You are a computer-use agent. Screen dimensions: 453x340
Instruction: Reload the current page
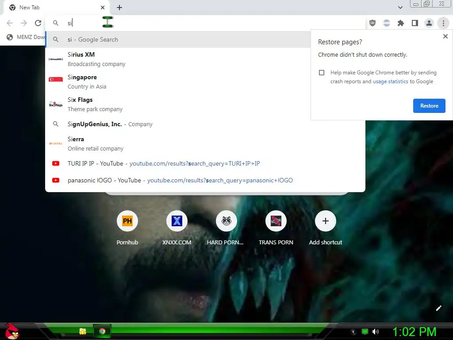[38, 23]
